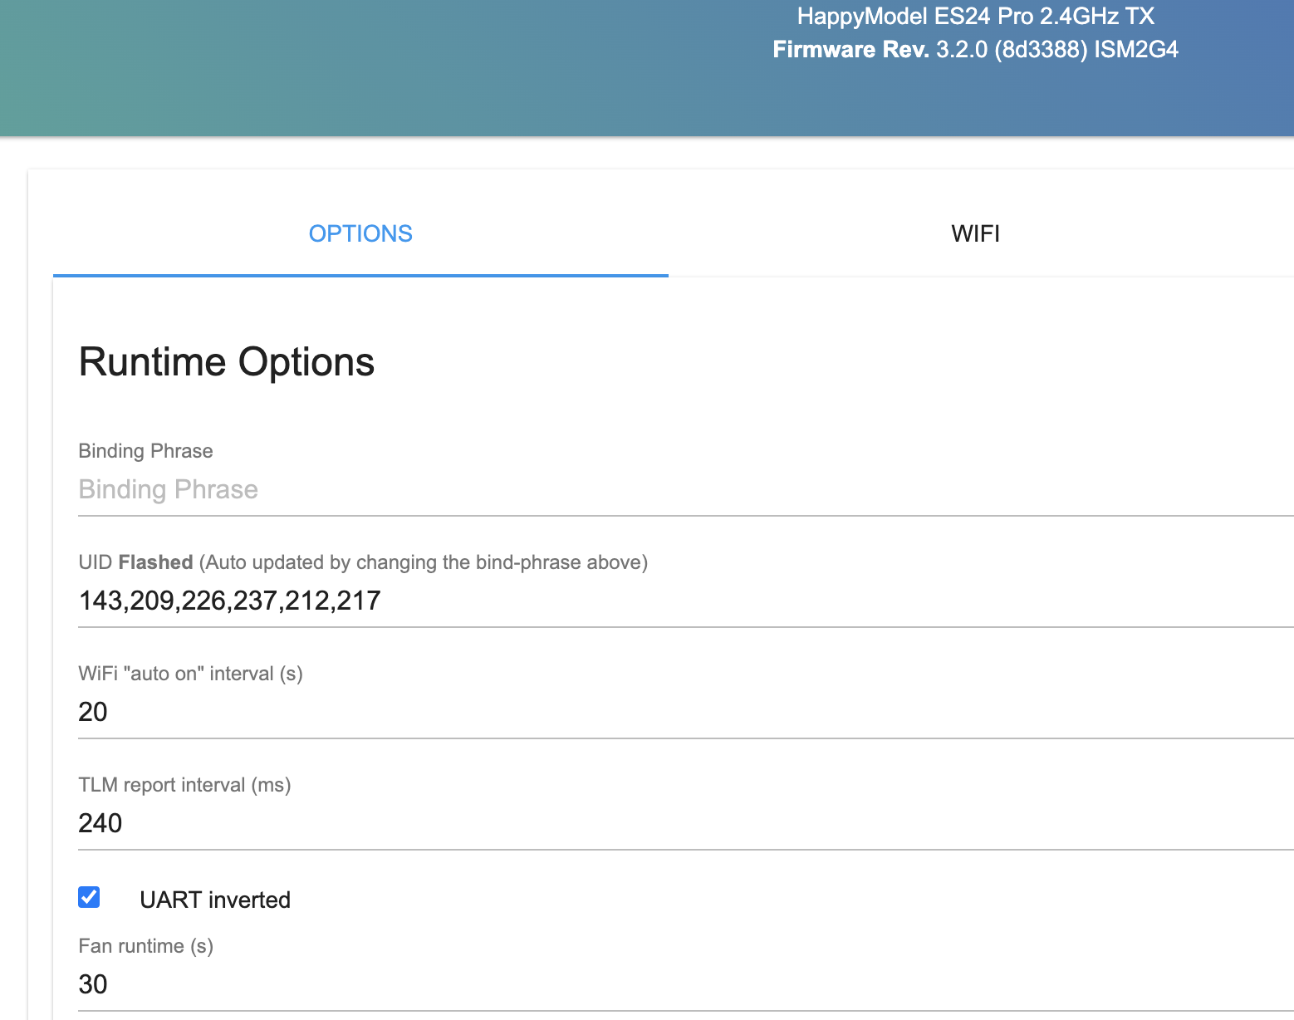Click the blue underline below OPTIONS
Image resolution: width=1294 pixels, height=1020 pixels.
coord(360,272)
